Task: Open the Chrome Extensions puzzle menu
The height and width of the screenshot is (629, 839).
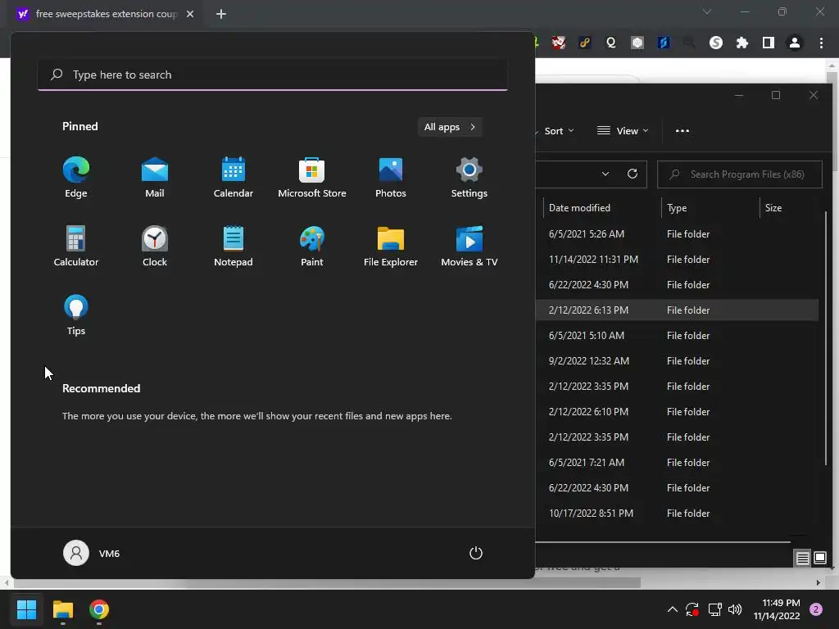Action: click(x=742, y=43)
